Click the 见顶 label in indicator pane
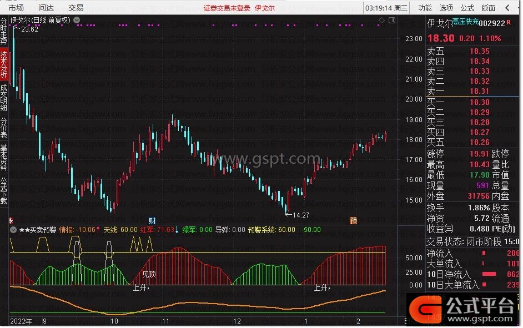Viewport: 523px width, 328px height. [149, 274]
